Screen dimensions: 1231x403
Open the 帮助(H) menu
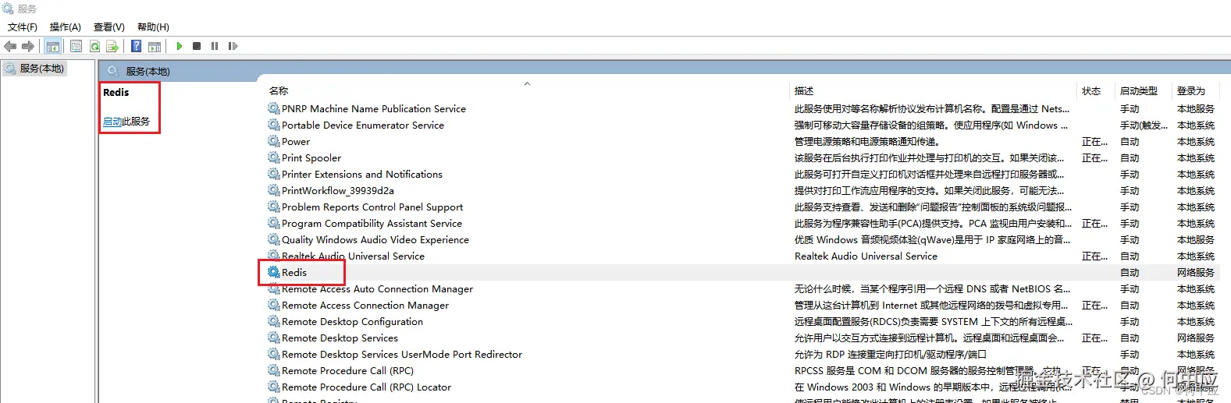(153, 27)
